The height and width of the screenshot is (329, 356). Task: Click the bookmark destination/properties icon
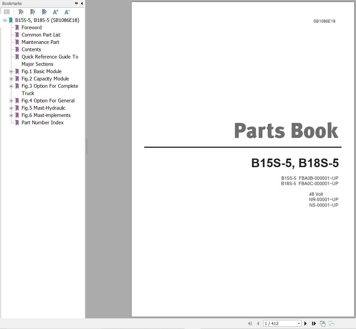click(x=44, y=12)
